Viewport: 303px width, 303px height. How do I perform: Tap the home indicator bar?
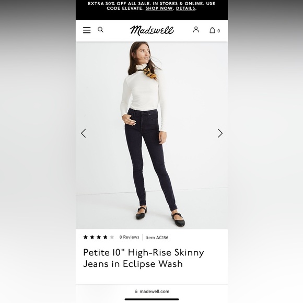coord(151,299)
